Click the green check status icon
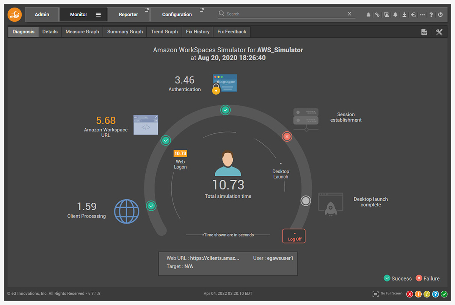The image size is (455, 305). [x=444, y=294]
